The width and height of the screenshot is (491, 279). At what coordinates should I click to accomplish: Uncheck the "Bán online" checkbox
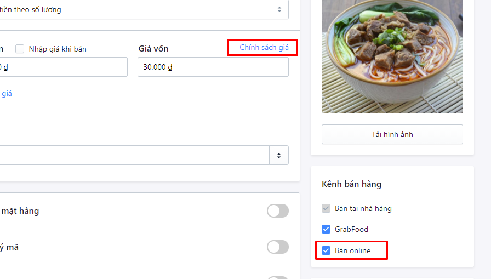pos(326,250)
